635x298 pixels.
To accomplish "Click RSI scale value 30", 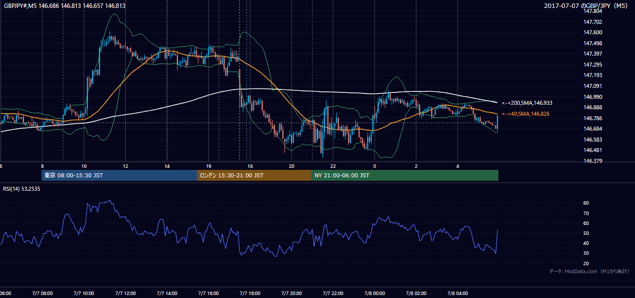I will [x=586, y=253].
